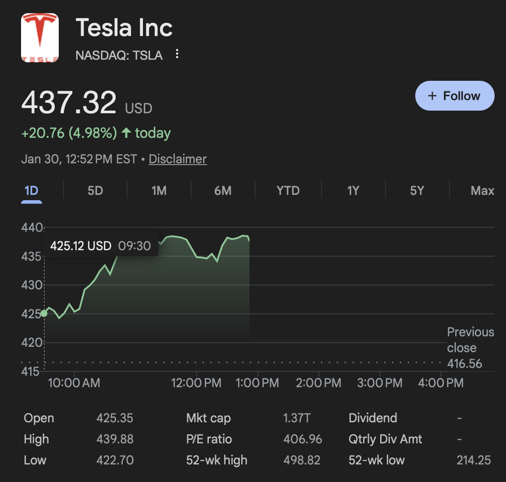
Task: Click the 425.12 USD price tooltip
Action: [x=100, y=245]
